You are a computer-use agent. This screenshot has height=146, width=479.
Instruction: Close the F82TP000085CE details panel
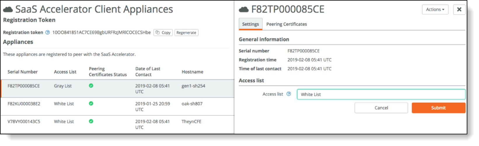point(459,9)
